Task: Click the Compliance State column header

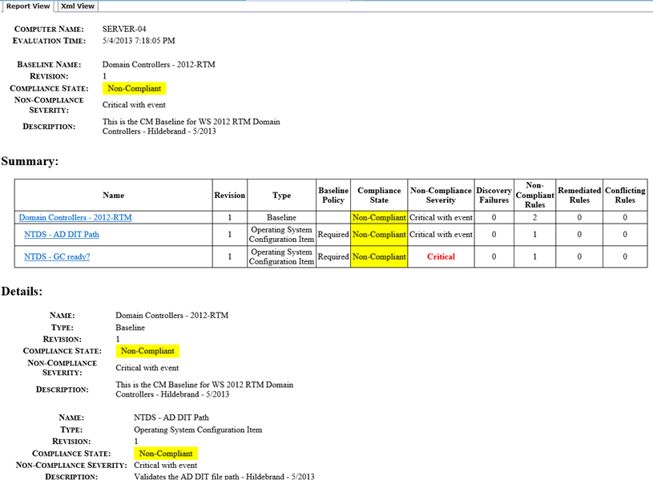Action: pos(379,195)
